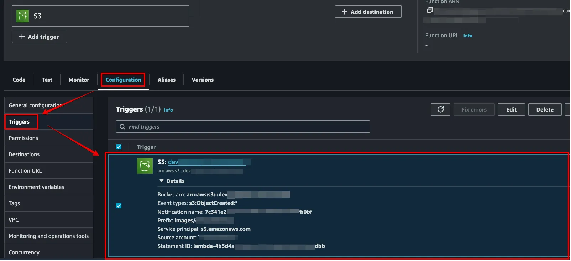Open Environment variables in the side menu

pyautogui.click(x=48, y=187)
